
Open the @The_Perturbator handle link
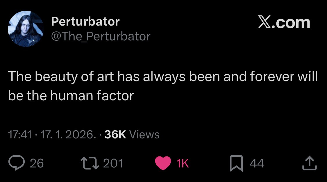point(101,36)
